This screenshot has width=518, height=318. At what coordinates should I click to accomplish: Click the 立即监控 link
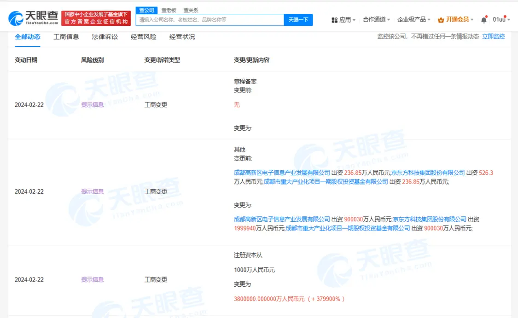point(493,36)
